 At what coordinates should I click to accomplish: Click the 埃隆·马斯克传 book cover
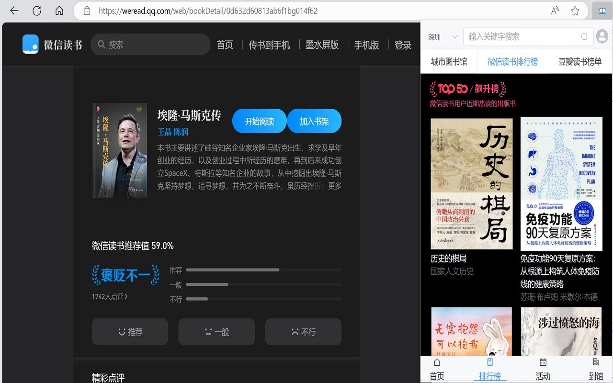[x=120, y=150]
